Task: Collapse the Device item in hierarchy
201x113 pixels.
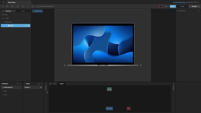Action: [x=5, y=22]
